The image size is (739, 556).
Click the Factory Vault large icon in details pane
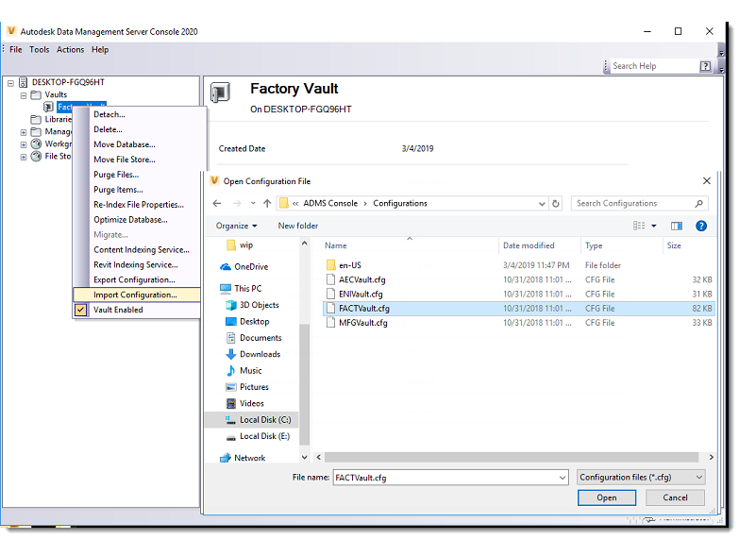(x=220, y=93)
